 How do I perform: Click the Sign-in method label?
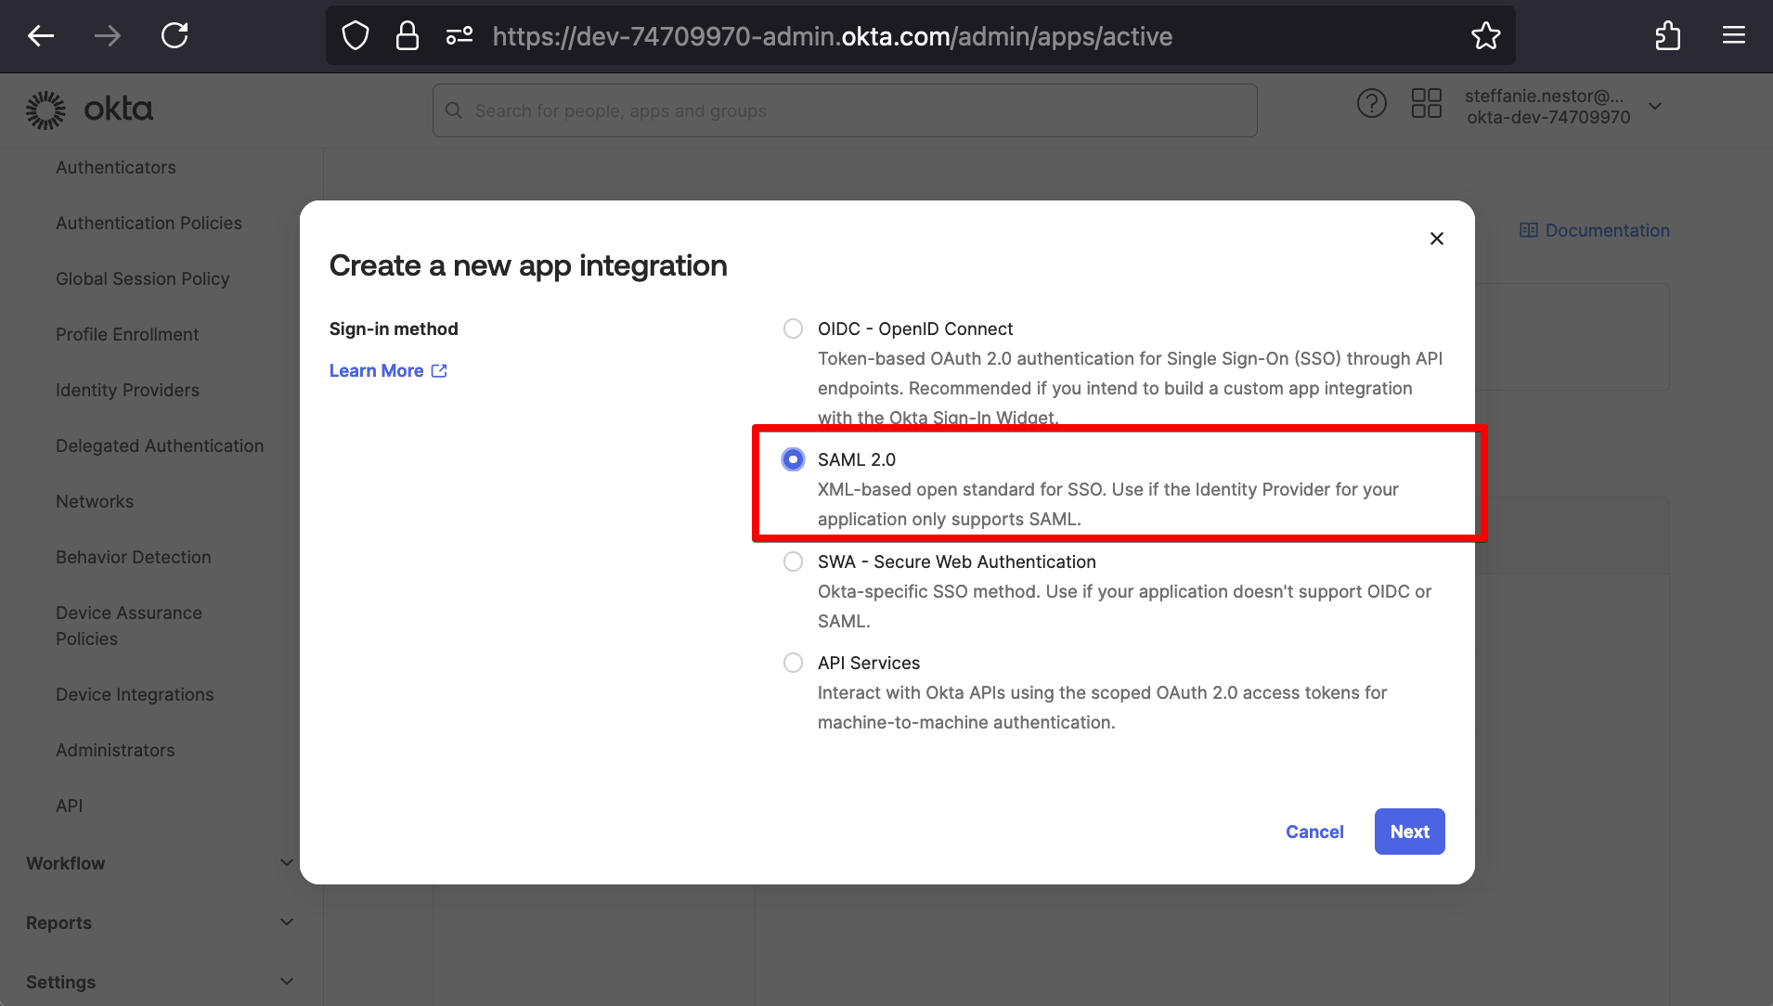coord(394,329)
